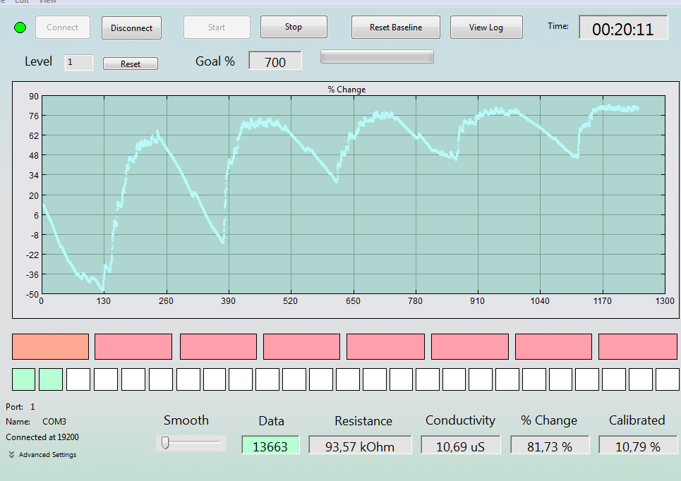Viewport: 681px width, 481px height.
Task: Open the View Log window
Action: 486,28
